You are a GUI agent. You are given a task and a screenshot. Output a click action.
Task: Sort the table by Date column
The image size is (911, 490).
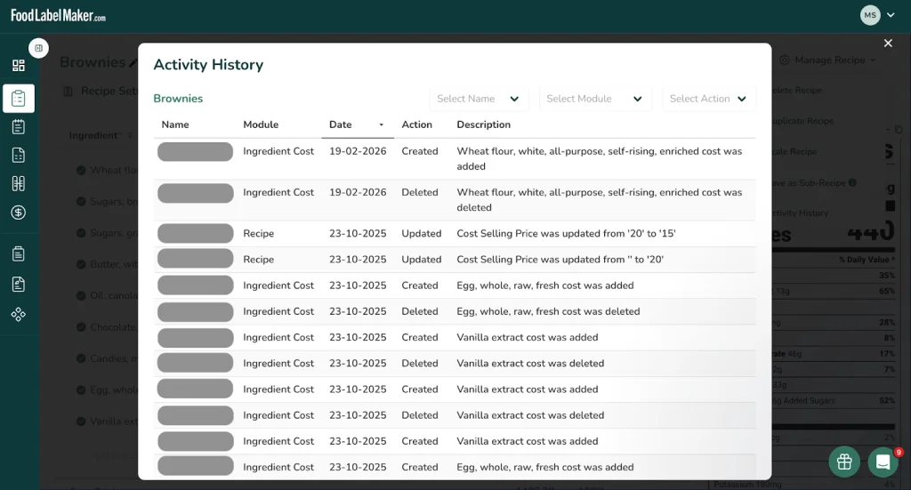[x=357, y=125]
